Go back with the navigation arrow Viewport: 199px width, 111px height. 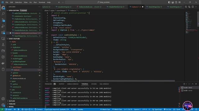[x=59, y=2]
